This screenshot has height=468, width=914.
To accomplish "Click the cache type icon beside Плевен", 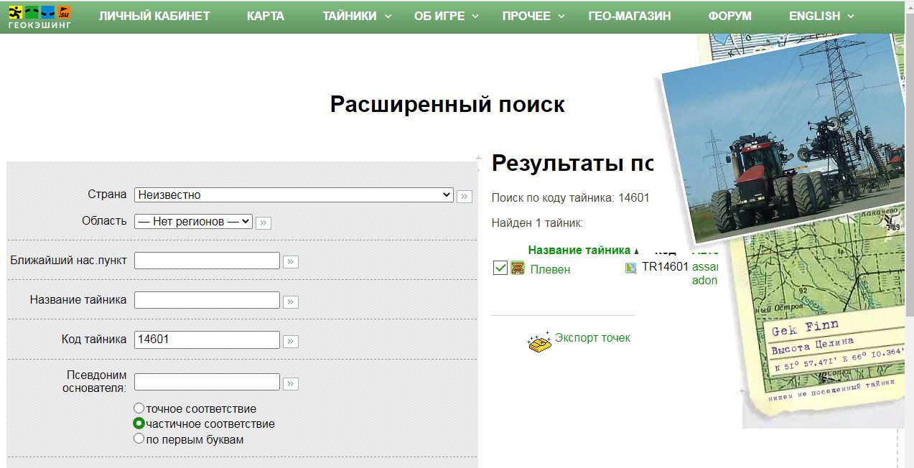I will coord(518,268).
